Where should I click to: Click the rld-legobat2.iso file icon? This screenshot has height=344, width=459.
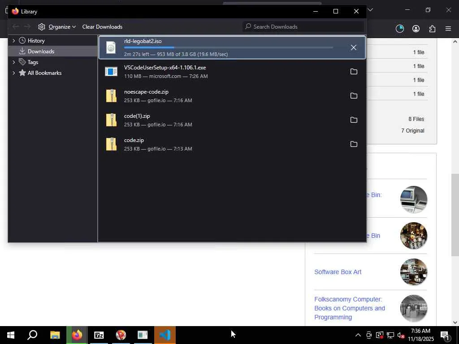tap(111, 47)
